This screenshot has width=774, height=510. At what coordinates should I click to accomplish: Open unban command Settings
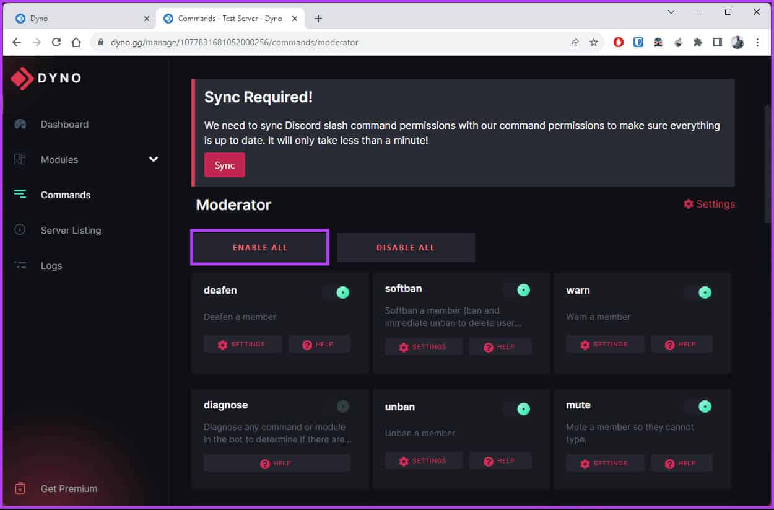point(424,461)
